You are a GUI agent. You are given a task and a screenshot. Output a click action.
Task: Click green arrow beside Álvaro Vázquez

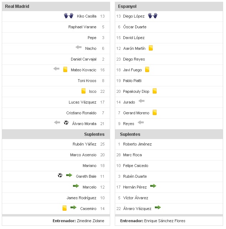pos(158,207)
